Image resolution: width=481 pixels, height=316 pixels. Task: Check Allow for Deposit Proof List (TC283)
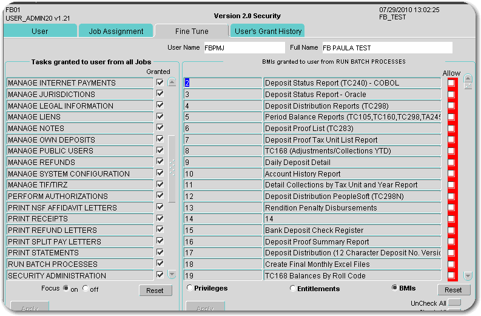pyautogui.click(x=451, y=128)
